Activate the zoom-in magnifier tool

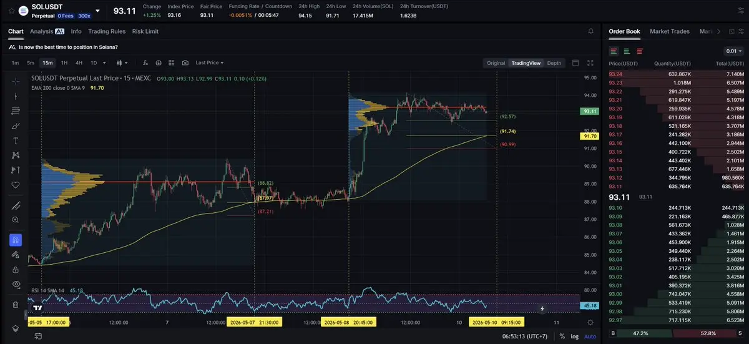[x=16, y=220]
